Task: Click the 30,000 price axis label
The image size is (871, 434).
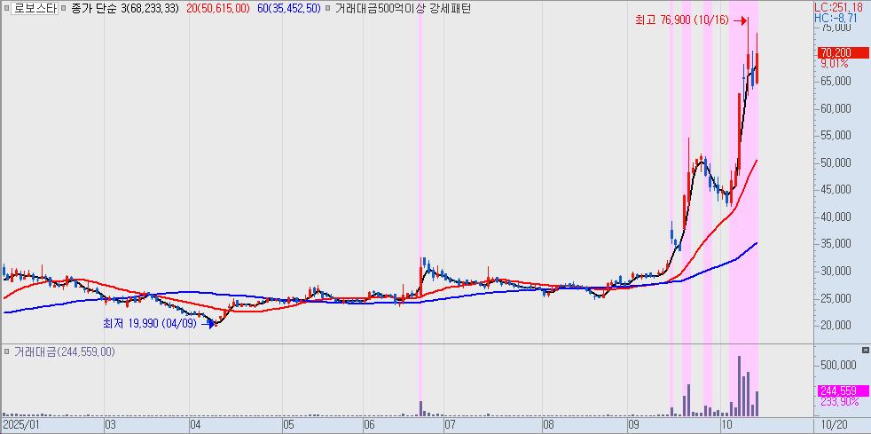Action: pos(836,272)
